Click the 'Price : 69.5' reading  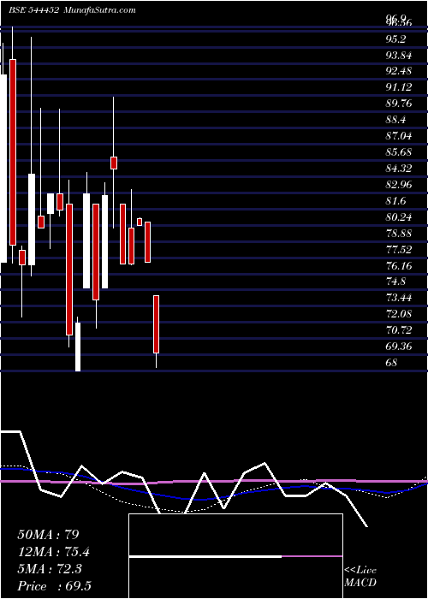coord(54,586)
